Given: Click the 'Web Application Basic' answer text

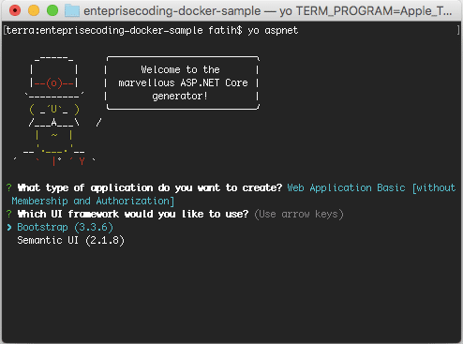Looking at the screenshot, I should [346, 187].
